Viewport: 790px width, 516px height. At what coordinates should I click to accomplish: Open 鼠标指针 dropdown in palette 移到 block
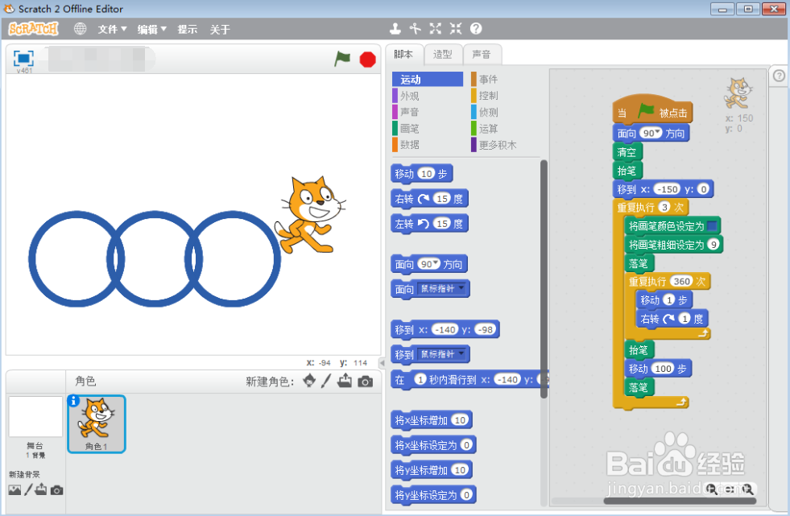click(x=461, y=353)
